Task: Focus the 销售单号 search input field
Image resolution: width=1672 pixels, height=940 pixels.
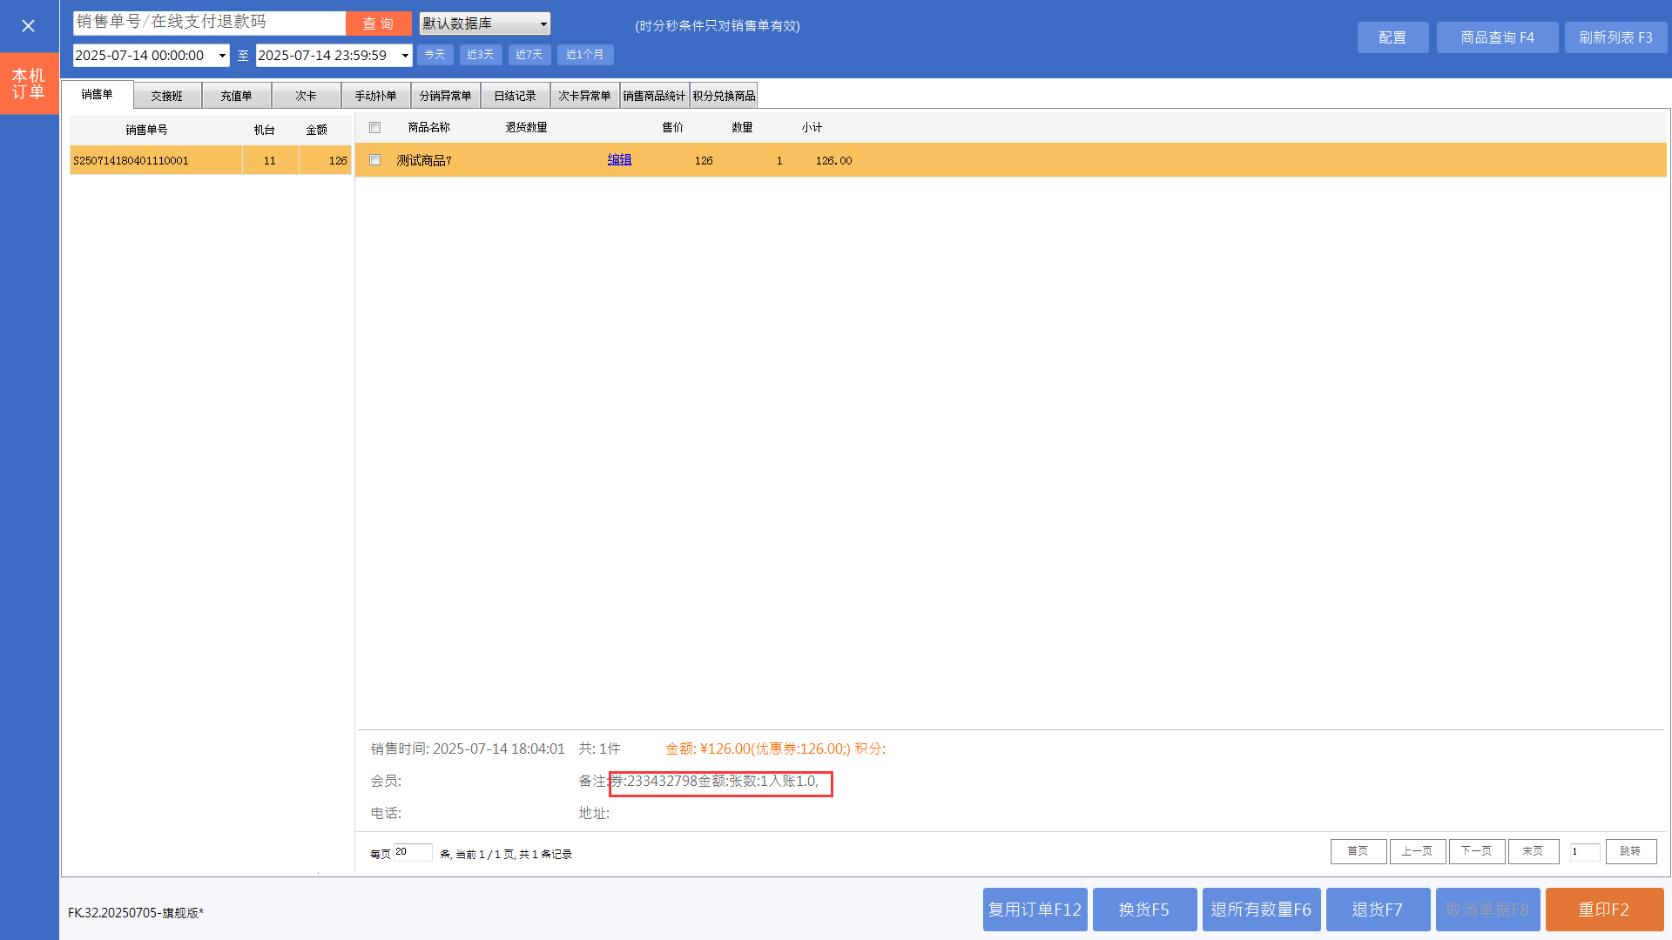Action: (209, 23)
